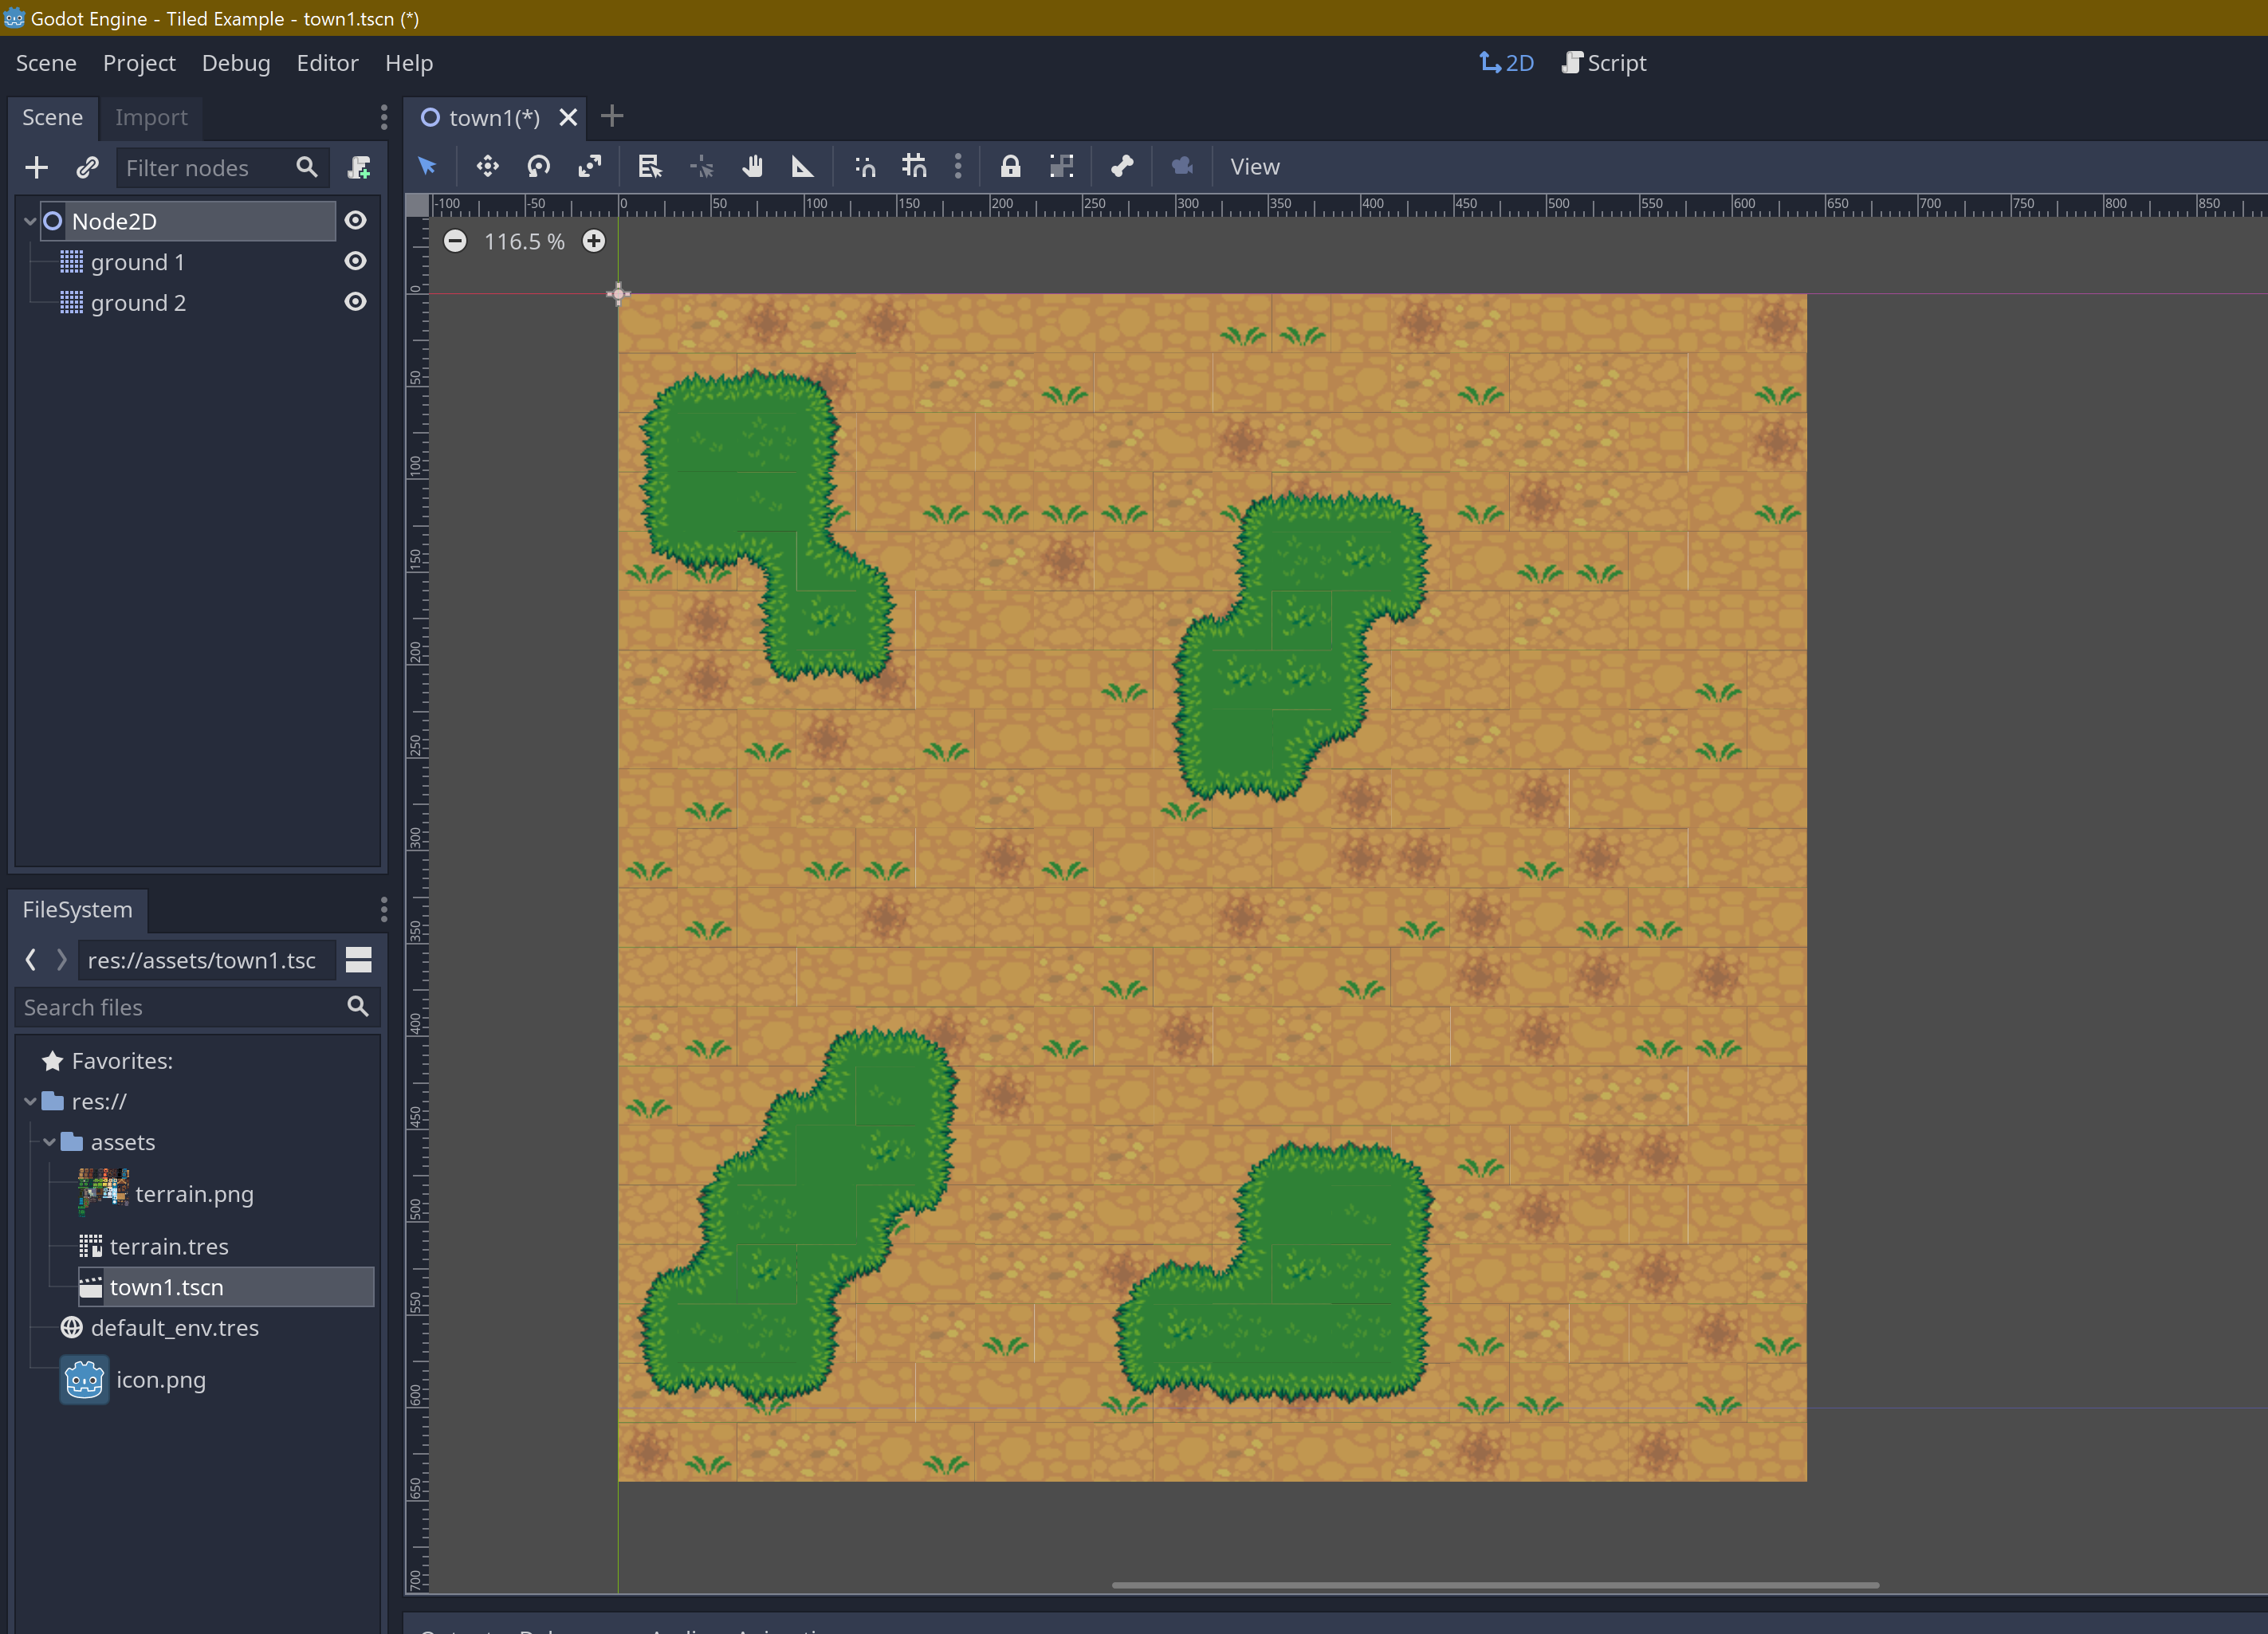Toggle grid snapping in the canvas toolbar
Viewport: 2268px width, 1634px height.
tap(913, 167)
